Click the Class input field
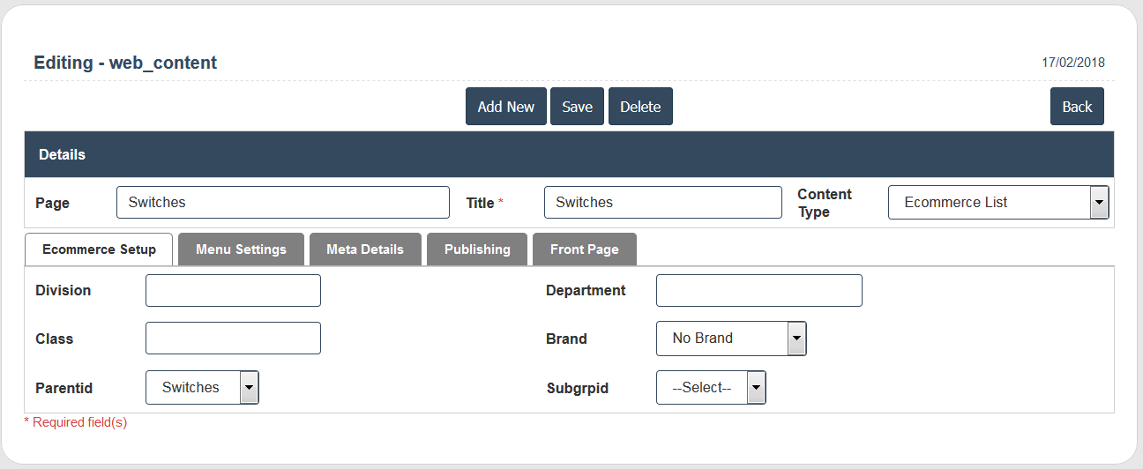 [233, 339]
